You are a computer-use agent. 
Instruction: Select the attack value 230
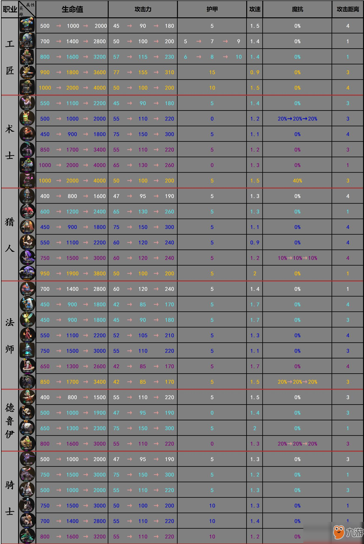(169, 57)
